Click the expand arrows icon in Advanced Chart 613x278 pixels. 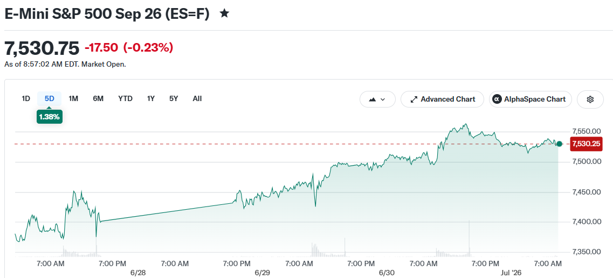click(414, 99)
